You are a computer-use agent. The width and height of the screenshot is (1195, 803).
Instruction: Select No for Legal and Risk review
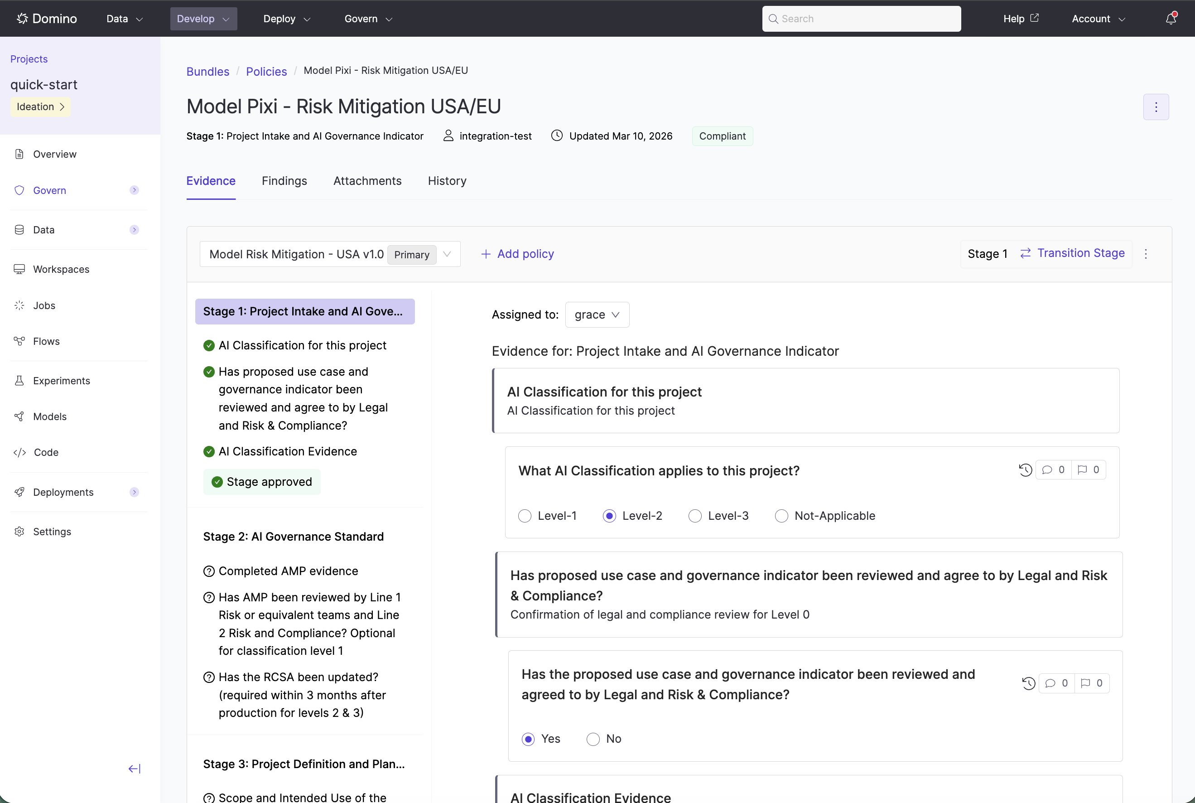[x=593, y=739]
